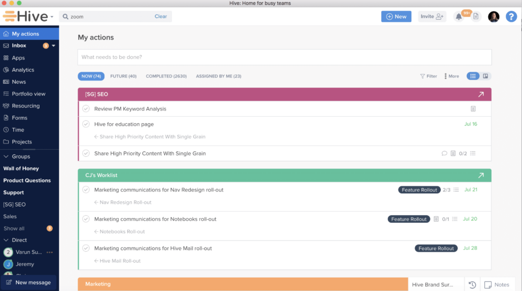Open the SG SEO project arrow icon
Image resolution: width=522 pixels, height=291 pixels.
[481, 94]
